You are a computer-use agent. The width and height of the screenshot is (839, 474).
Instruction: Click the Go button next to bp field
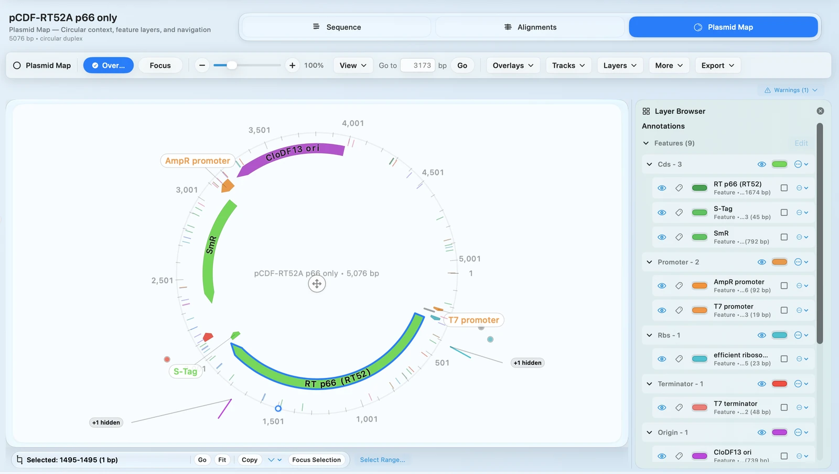(462, 66)
